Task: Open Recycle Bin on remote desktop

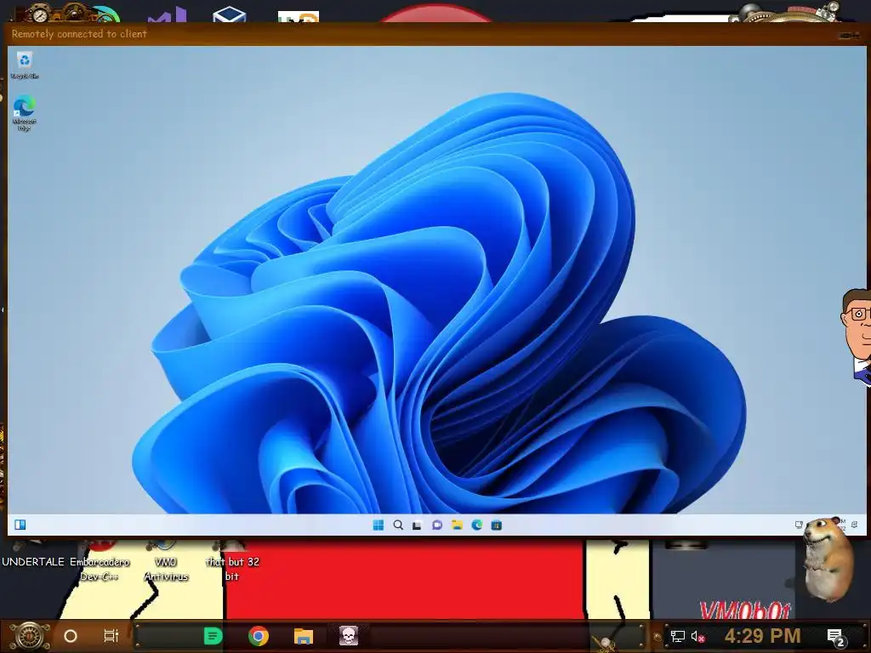Action: 25,65
